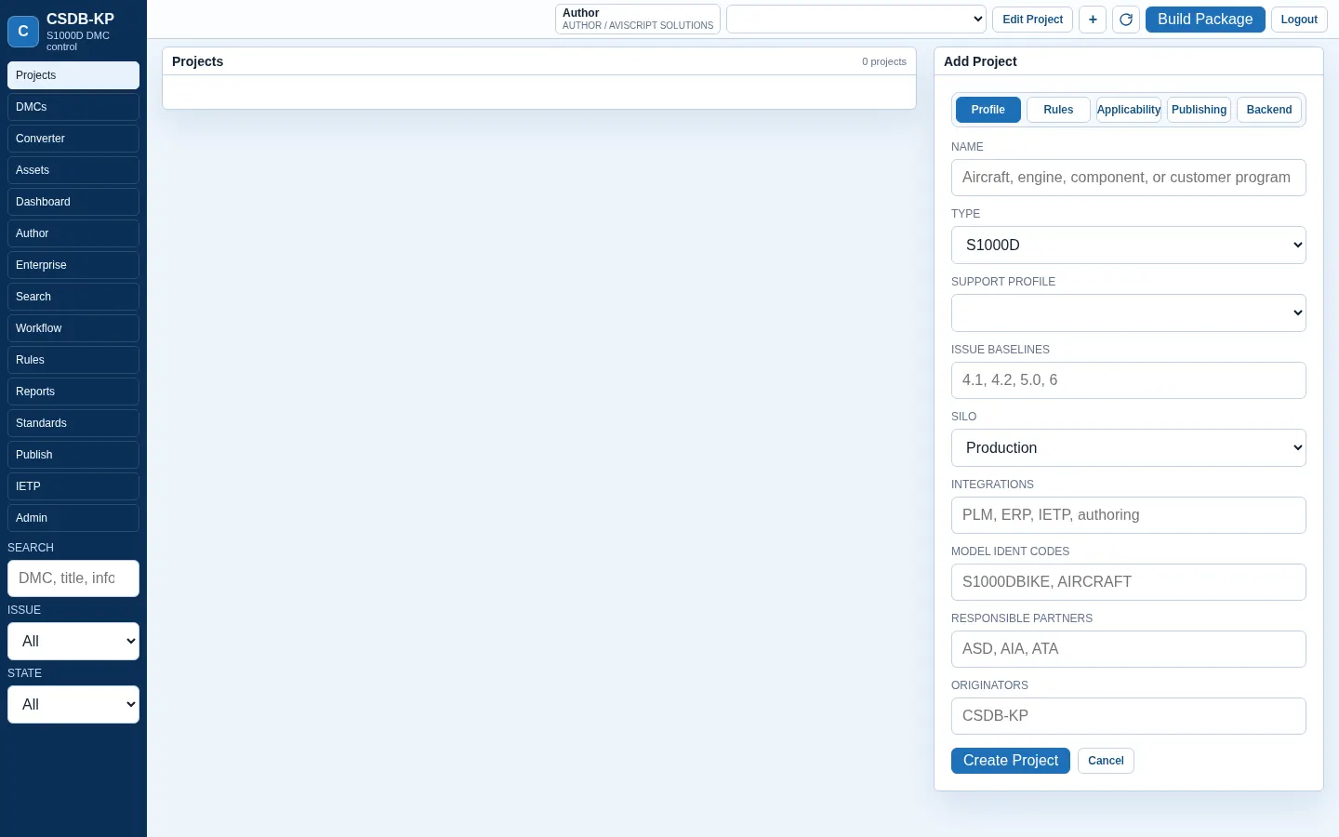Click the Logout button
Screen dimensions: 1339x837
pyautogui.click(x=1299, y=20)
